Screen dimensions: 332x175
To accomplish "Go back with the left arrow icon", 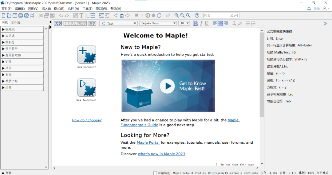I will 116,15.
